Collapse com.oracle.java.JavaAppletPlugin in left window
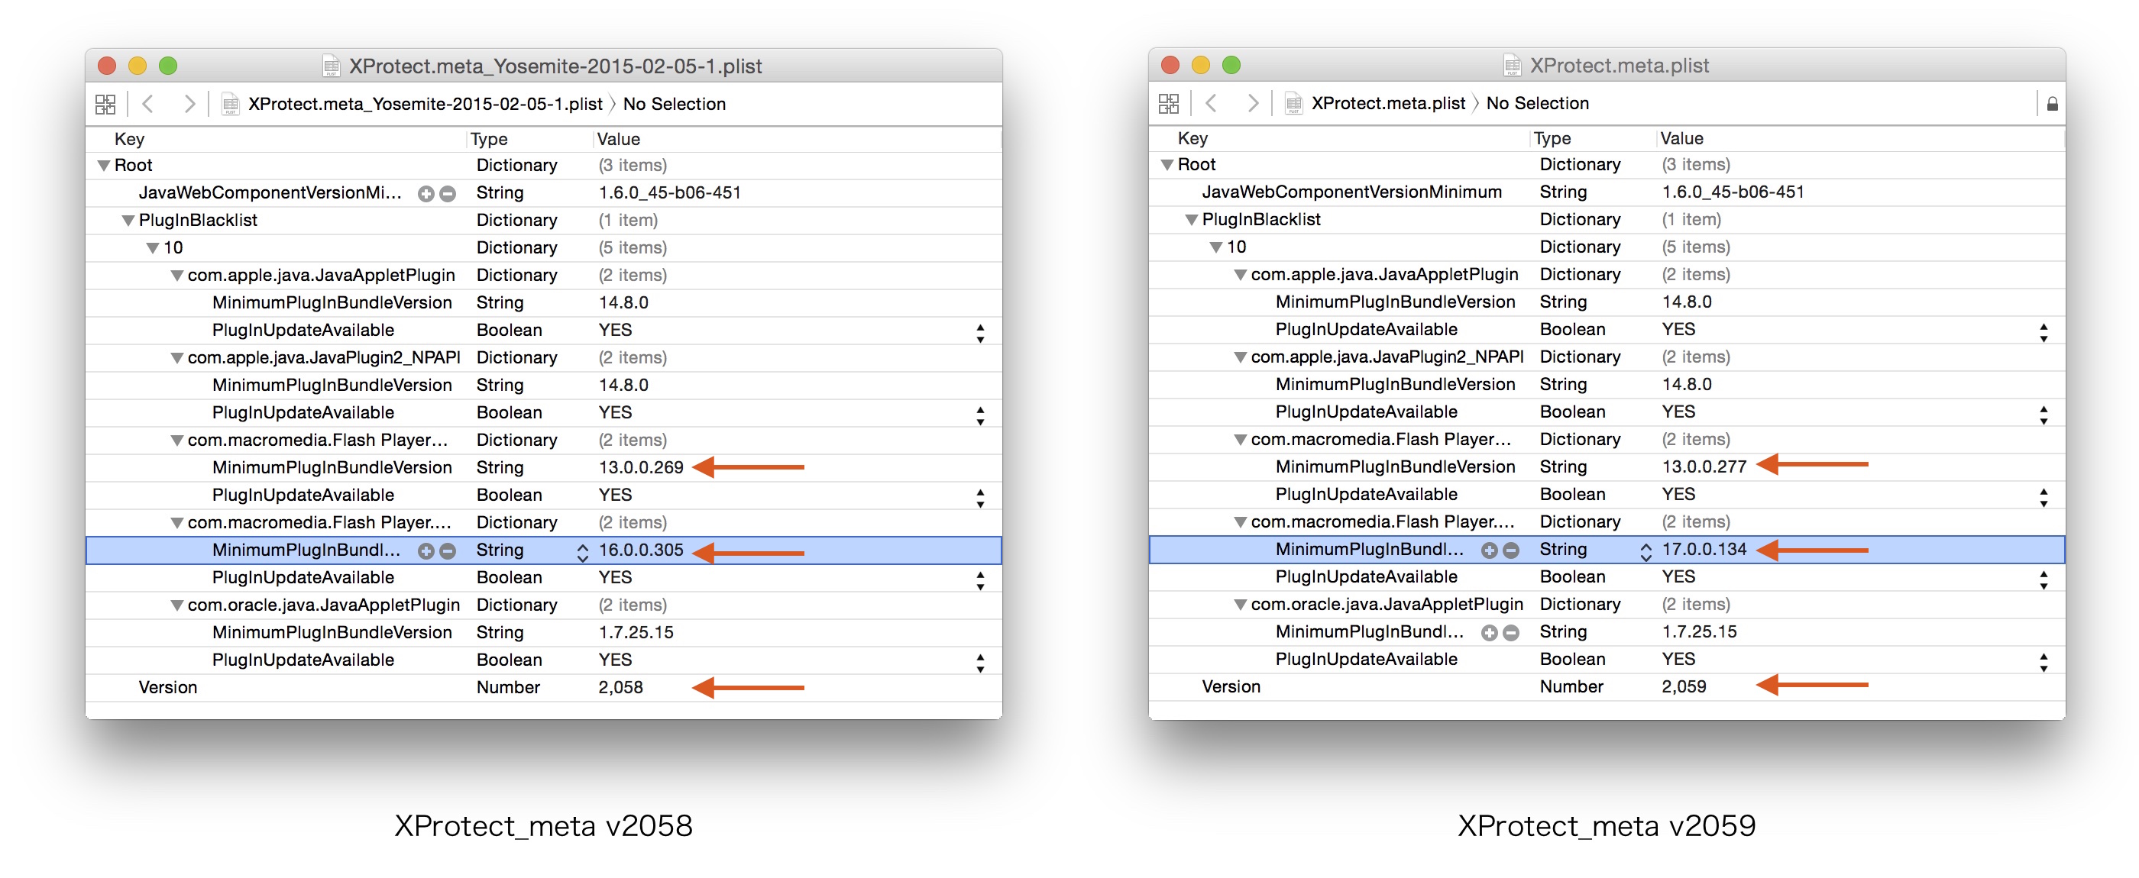The height and width of the screenshot is (878, 2139). pyautogui.click(x=177, y=605)
